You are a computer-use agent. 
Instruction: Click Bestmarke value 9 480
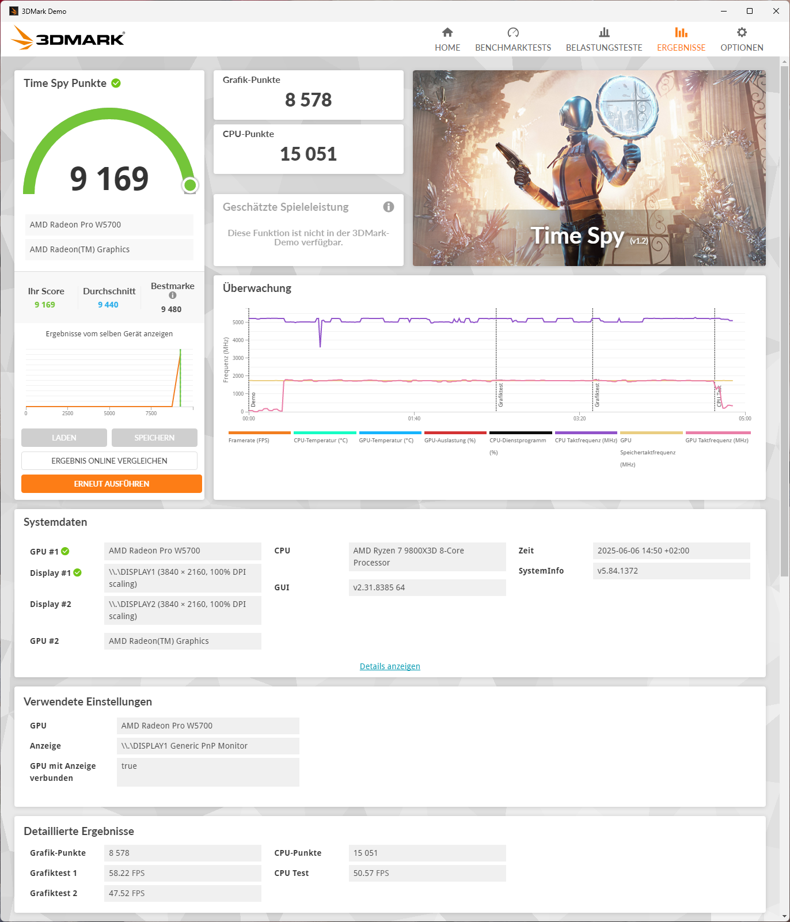171,309
